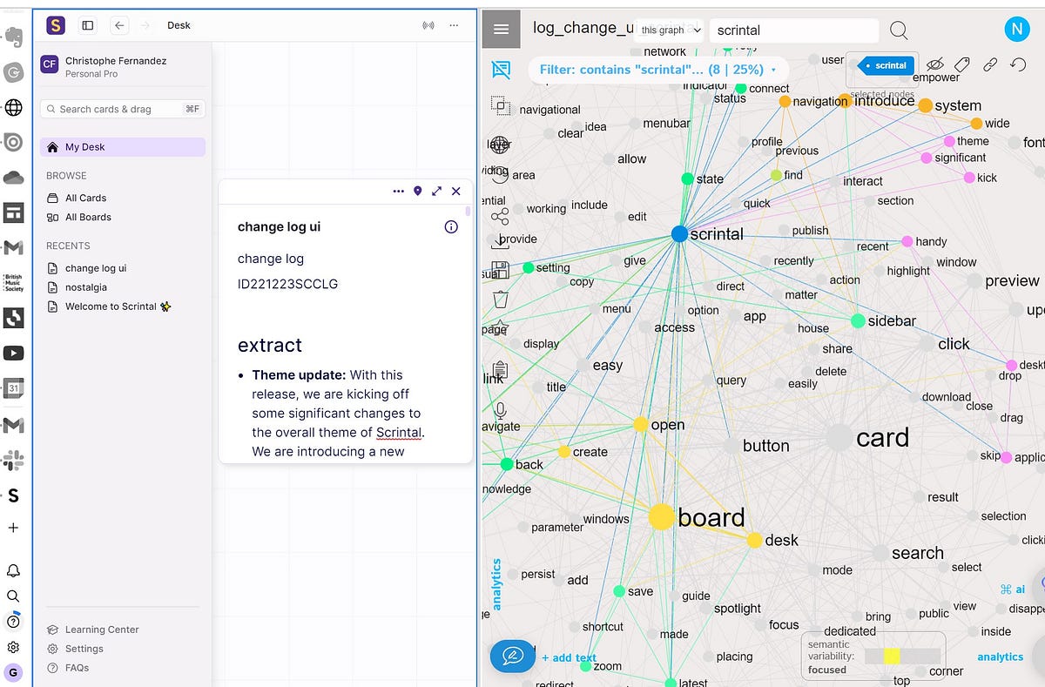Open the Slack icon in dock
Image resolution: width=1045 pixels, height=687 pixels.
(x=13, y=460)
